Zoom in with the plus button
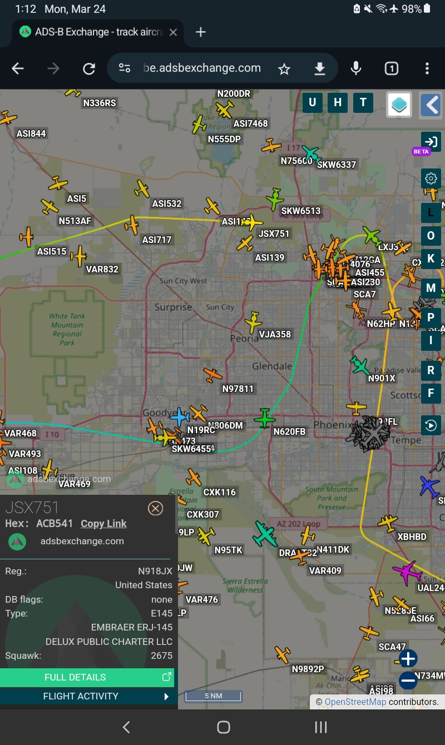Screen dimensions: 445x745 click(408, 659)
